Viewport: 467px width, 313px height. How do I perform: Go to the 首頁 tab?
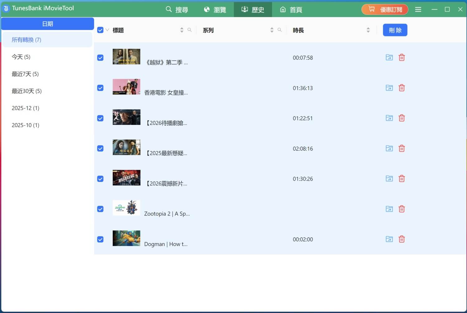[x=291, y=10]
